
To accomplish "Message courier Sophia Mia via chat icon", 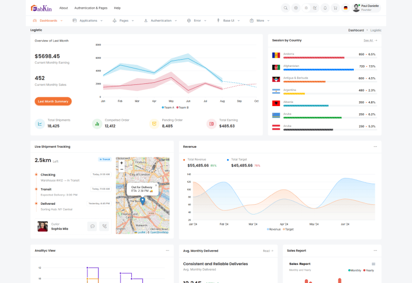I will (x=92, y=226).
